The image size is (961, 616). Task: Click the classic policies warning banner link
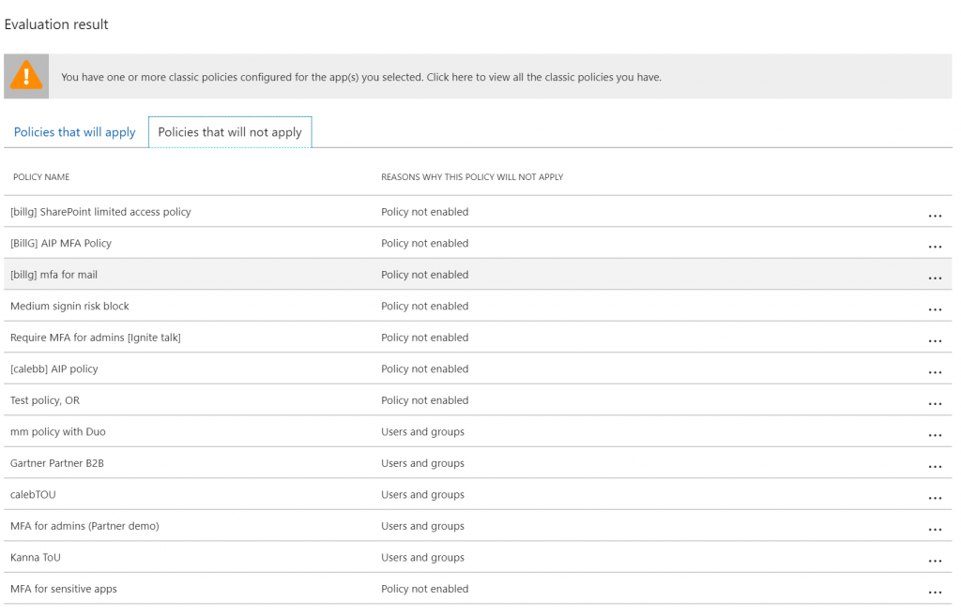click(360, 77)
